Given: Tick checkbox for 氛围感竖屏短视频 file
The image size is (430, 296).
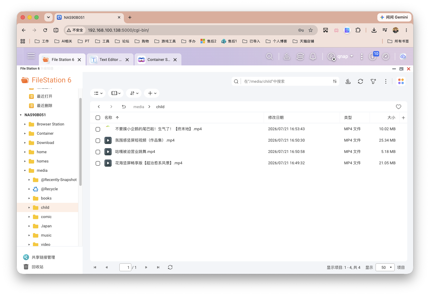Looking at the screenshot, I should pyautogui.click(x=98, y=141).
